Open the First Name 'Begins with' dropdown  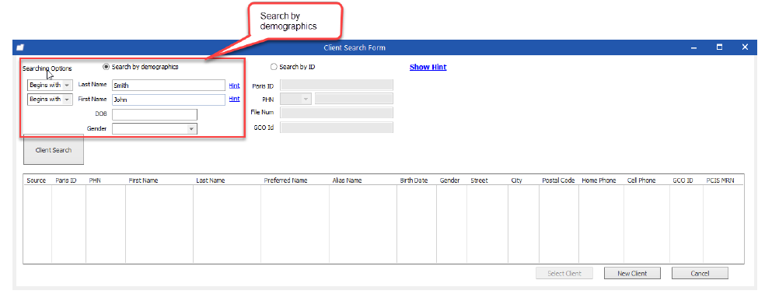point(50,99)
